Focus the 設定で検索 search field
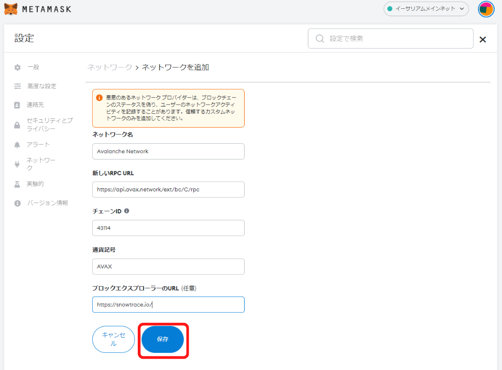Image resolution: width=502 pixels, height=370 pixels. coord(391,39)
